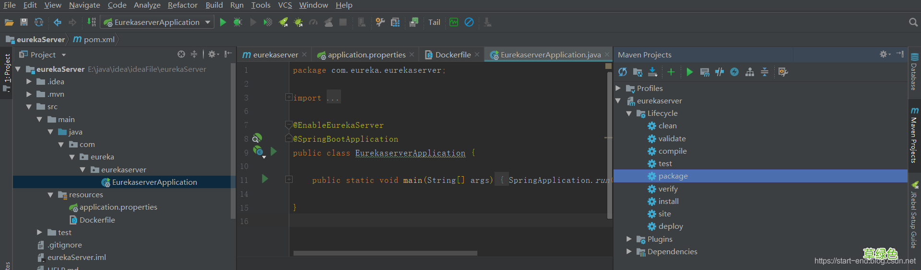Click the Tail toolbar button

click(434, 22)
